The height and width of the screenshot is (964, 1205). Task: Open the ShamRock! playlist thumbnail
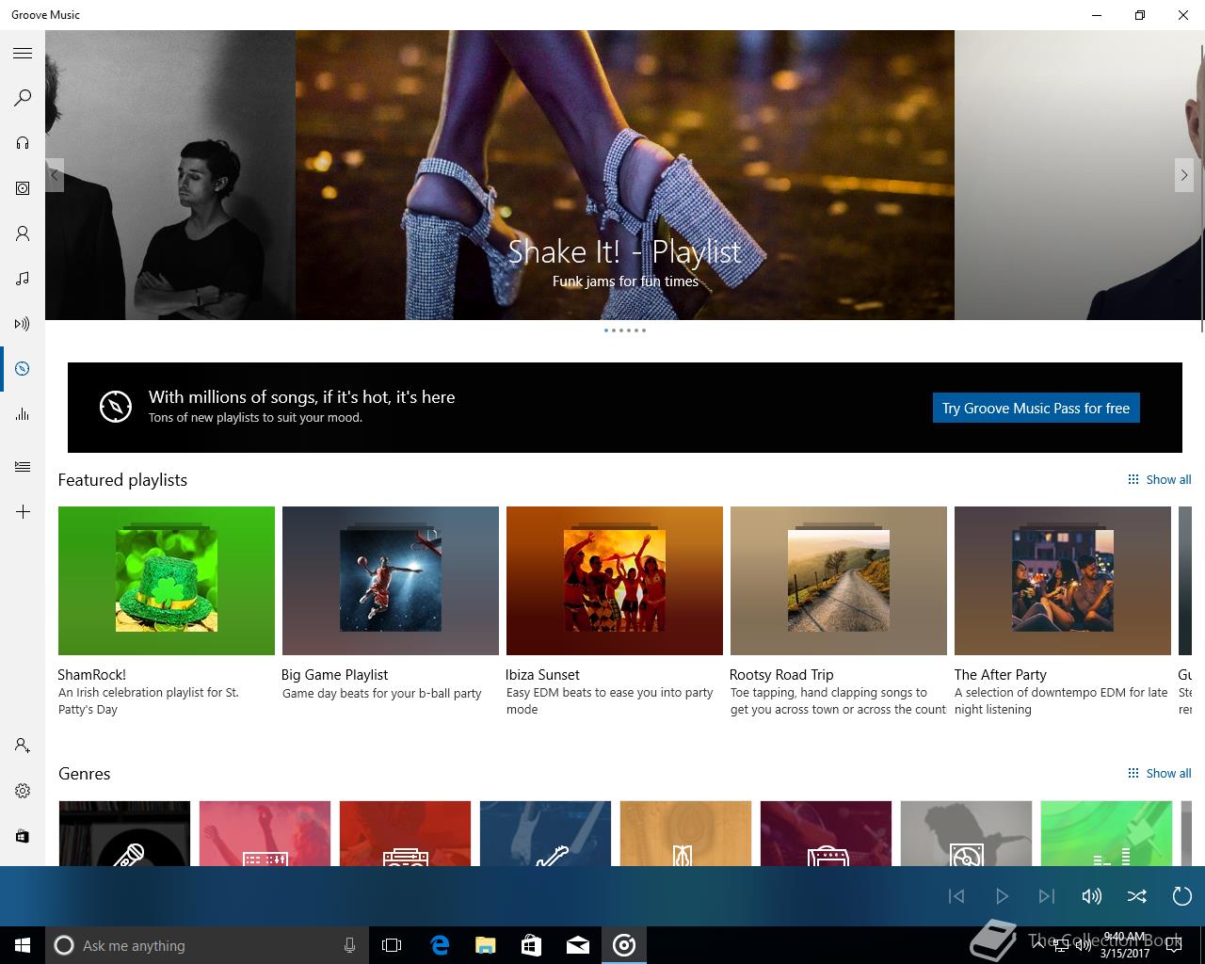click(x=167, y=581)
